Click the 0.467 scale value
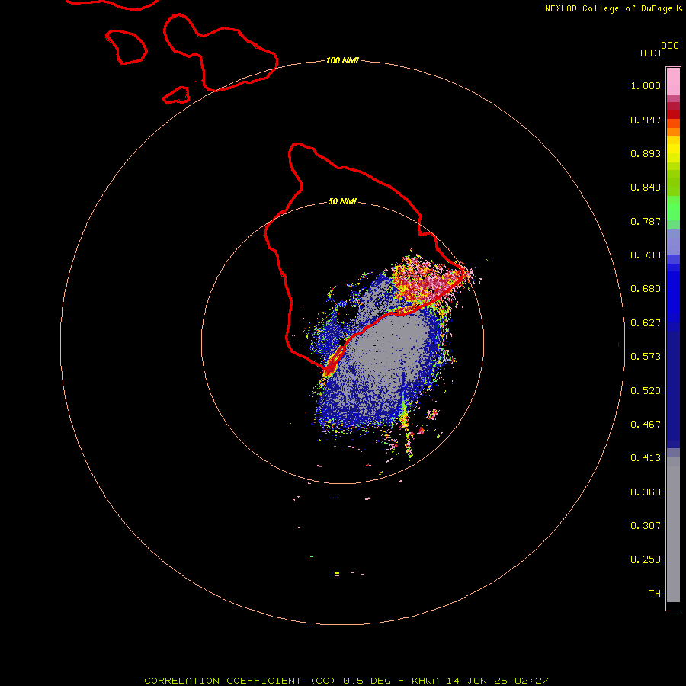686x686 pixels. pos(646,425)
